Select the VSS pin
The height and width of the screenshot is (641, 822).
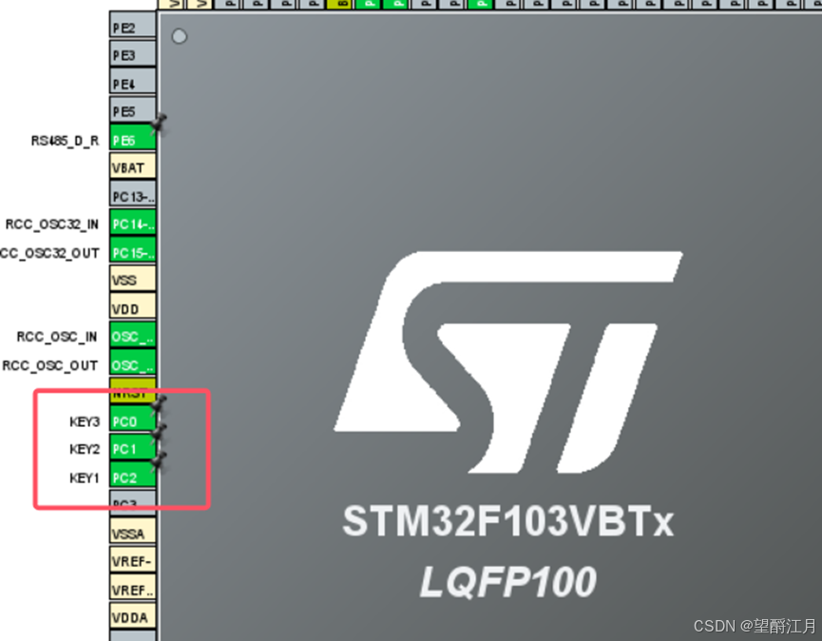click(133, 279)
